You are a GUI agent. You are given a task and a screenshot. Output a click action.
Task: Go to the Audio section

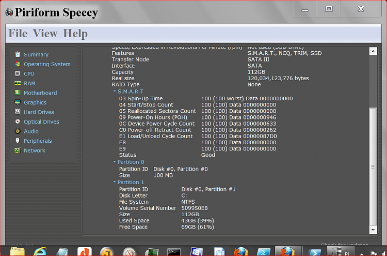point(31,131)
